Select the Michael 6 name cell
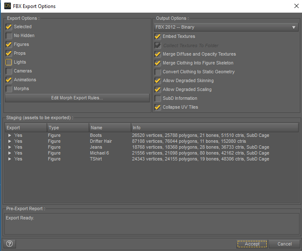Image resolution: width=302 pixels, height=251 pixels. (99, 153)
